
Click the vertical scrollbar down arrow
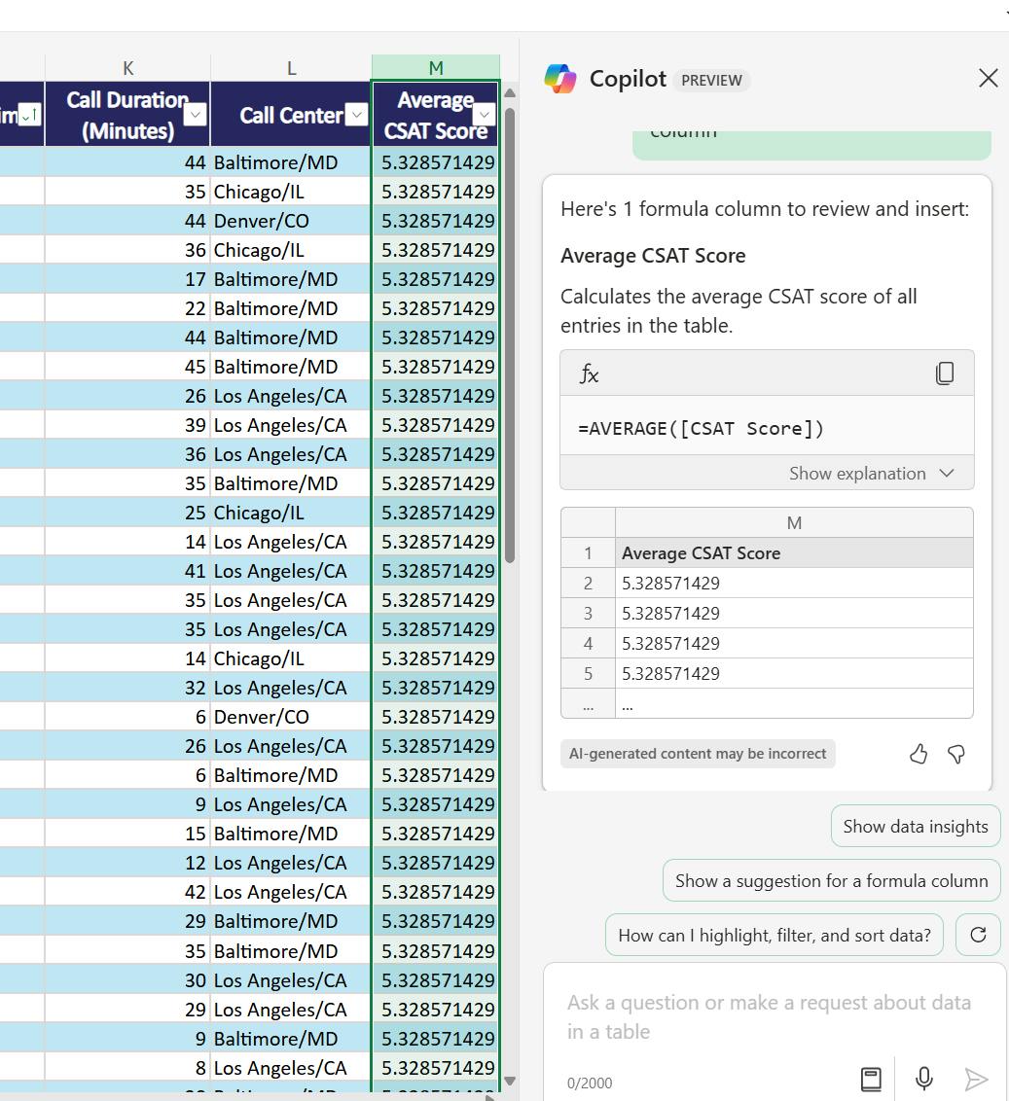[x=510, y=1082]
